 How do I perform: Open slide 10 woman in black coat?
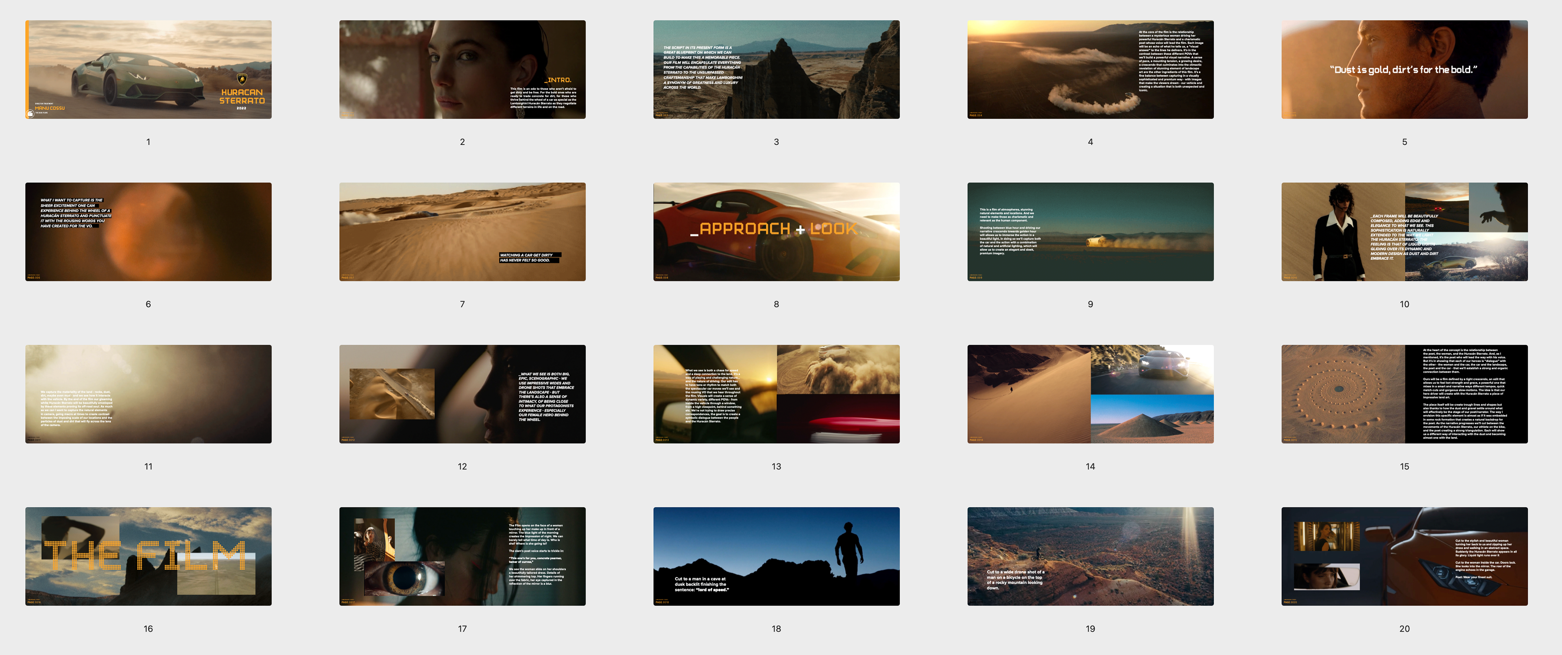pyautogui.click(x=1404, y=231)
